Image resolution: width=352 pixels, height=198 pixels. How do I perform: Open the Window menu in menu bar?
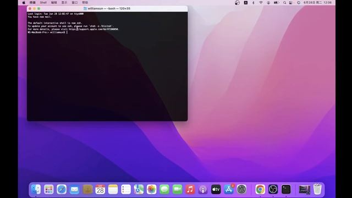click(x=75, y=2)
